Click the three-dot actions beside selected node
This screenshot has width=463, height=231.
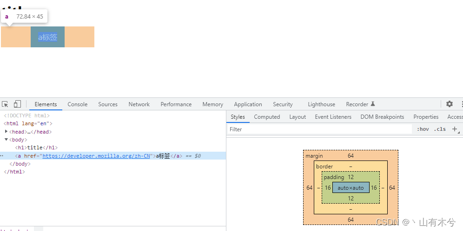pyautogui.click(x=2, y=156)
